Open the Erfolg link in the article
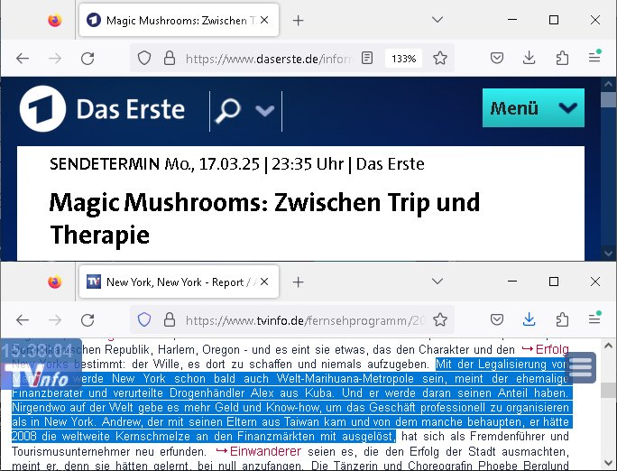 546,350
